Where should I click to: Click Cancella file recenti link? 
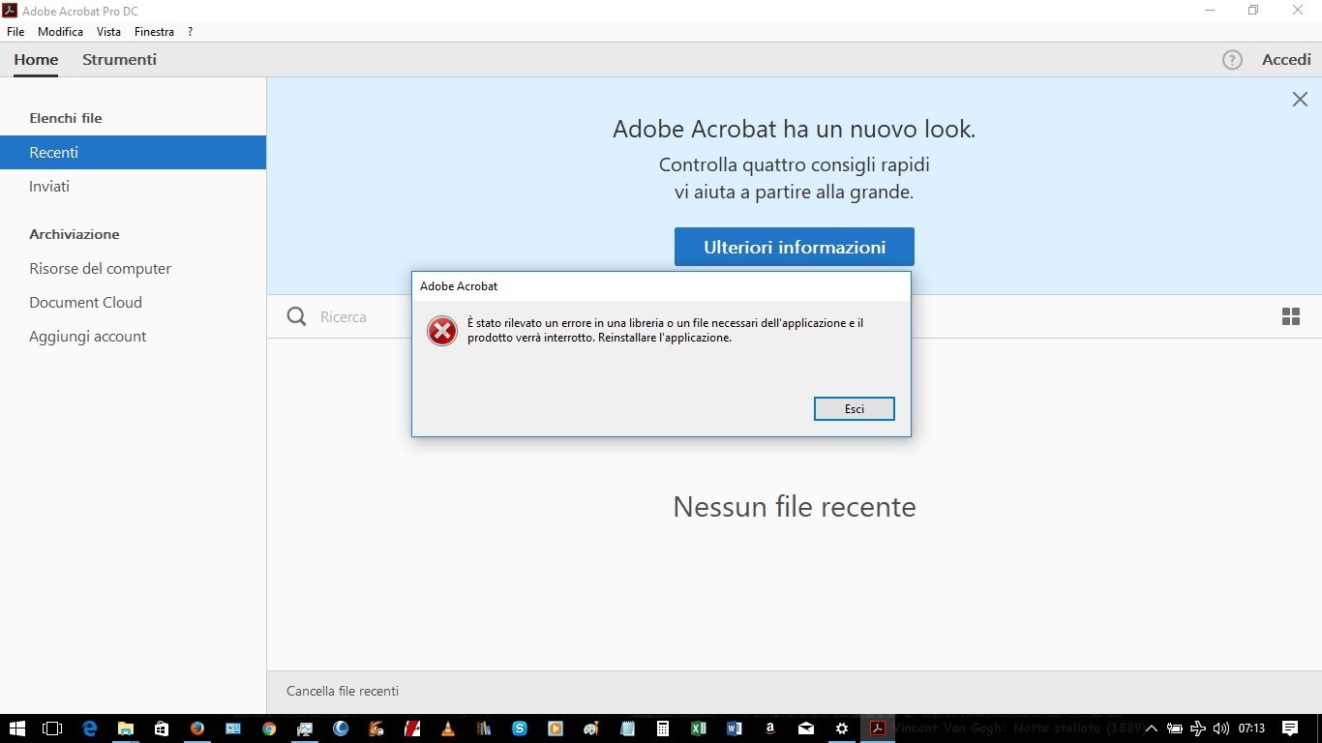click(x=343, y=691)
